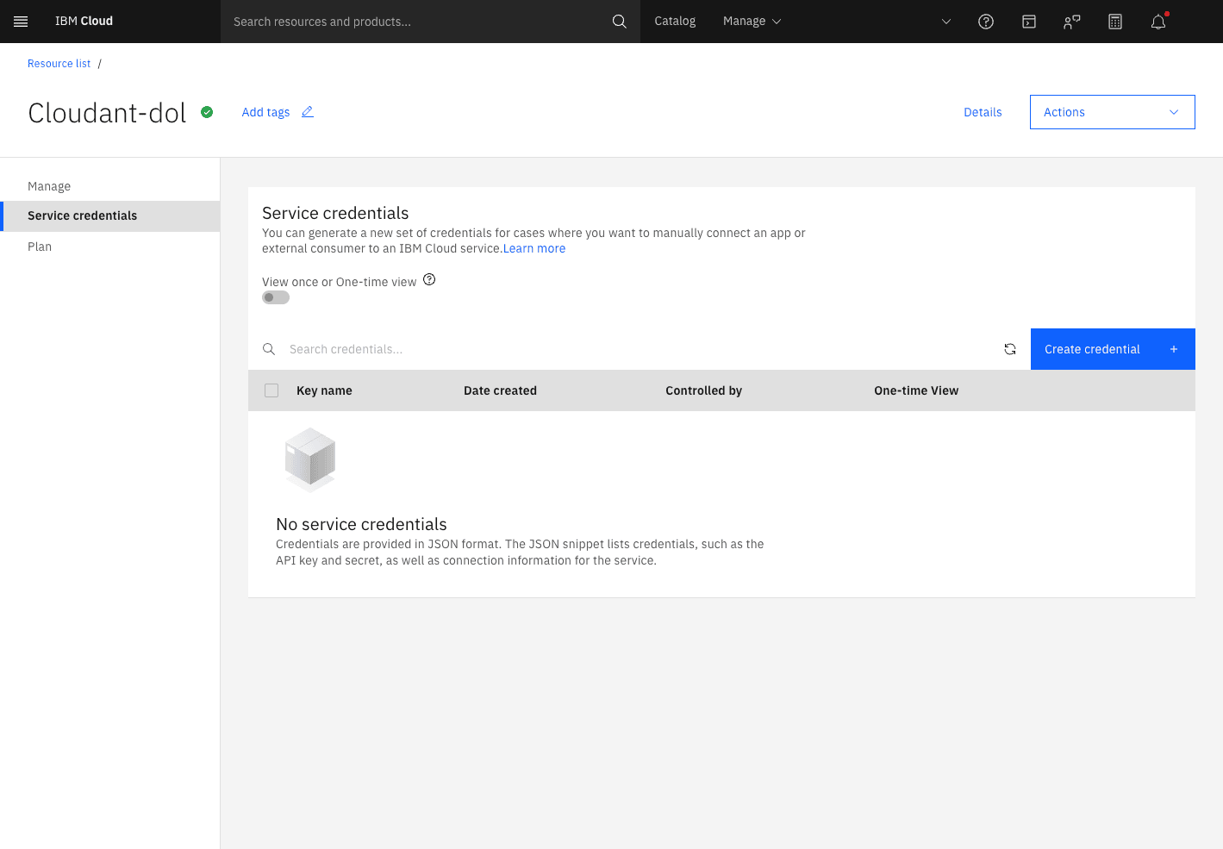Click the edit tags pencil icon
This screenshot has width=1223, height=849.
coord(308,112)
